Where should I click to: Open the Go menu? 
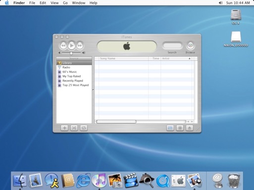pyautogui.click(x=65, y=3)
